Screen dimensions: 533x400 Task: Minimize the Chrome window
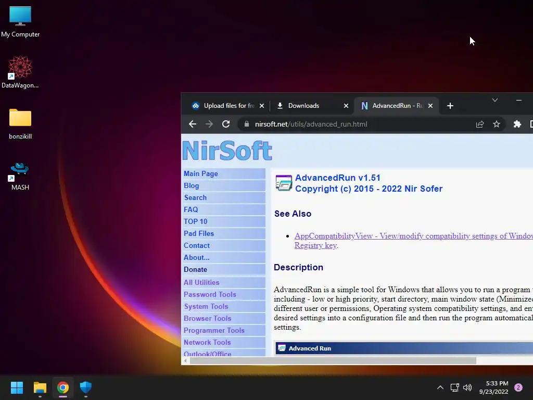coord(519,100)
